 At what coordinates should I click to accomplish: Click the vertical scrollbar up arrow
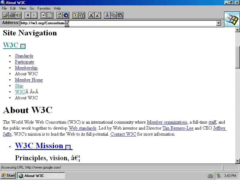(x=237, y=29)
